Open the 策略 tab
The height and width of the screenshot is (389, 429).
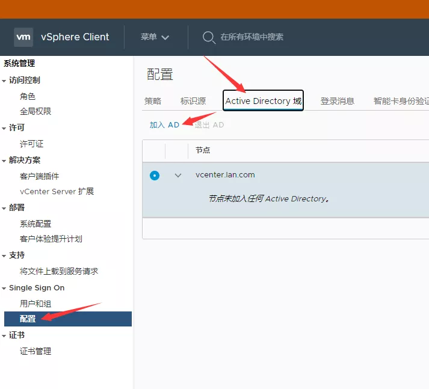[x=153, y=101]
